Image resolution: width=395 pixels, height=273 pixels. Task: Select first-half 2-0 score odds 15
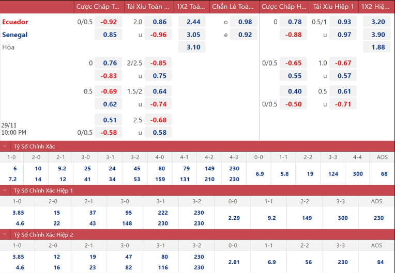tap(56, 213)
